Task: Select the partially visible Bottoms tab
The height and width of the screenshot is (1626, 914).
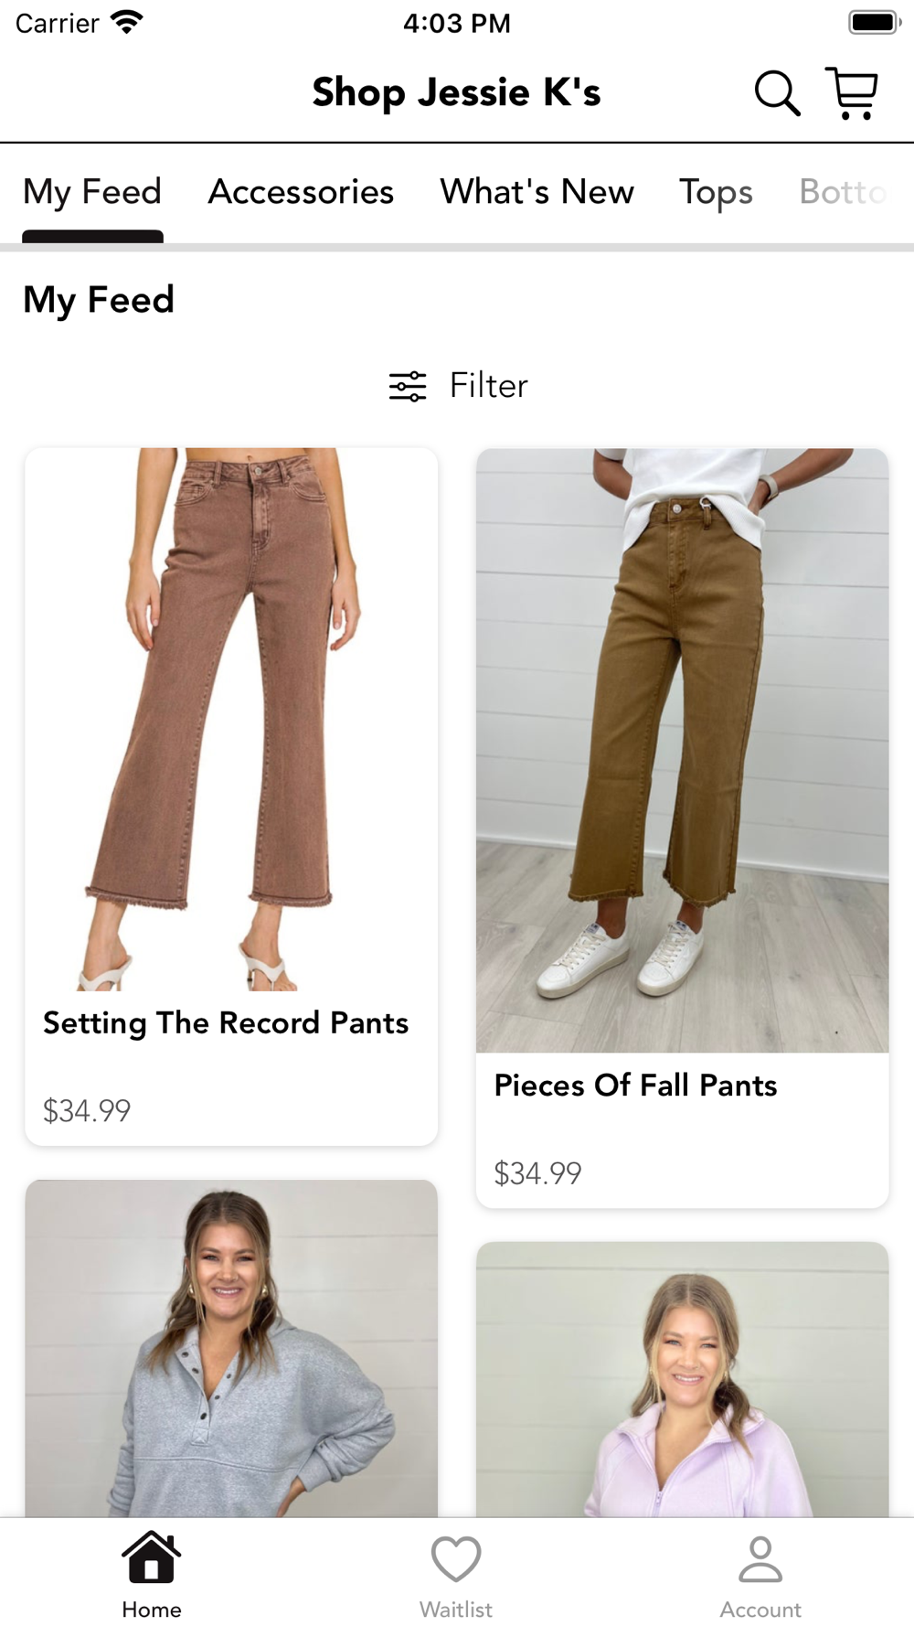Action: tap(843, 192)
